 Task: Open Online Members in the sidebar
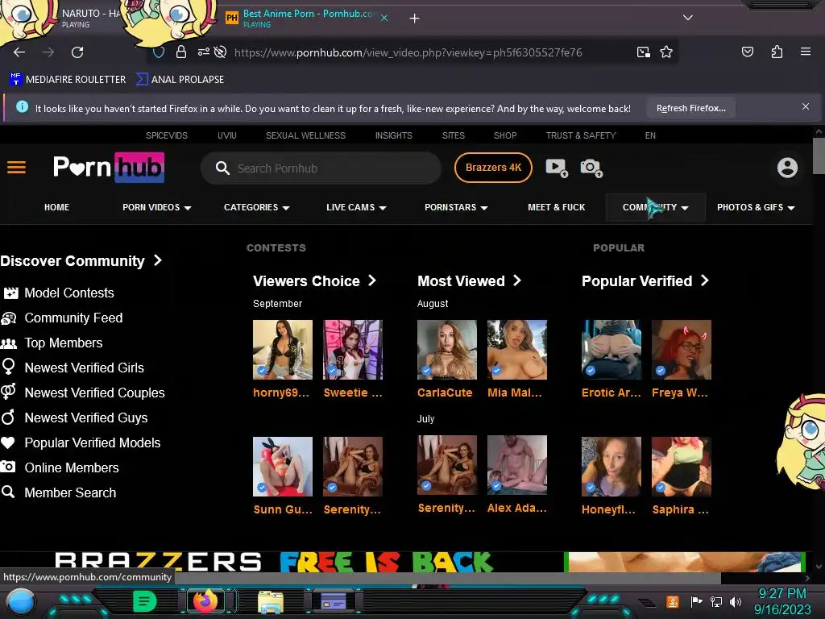point(72,468)
